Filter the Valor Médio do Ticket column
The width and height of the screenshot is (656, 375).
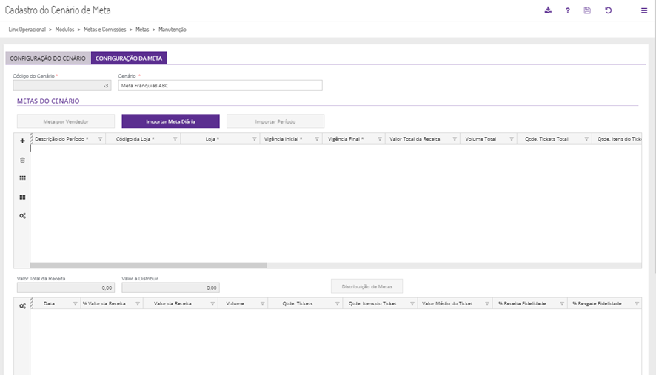click(487, 304)
